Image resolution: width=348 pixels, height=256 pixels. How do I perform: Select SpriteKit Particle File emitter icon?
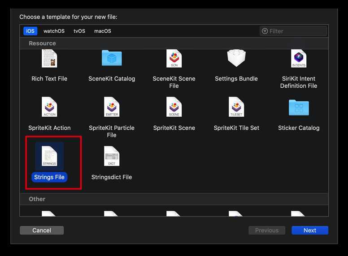click(112, 107)
